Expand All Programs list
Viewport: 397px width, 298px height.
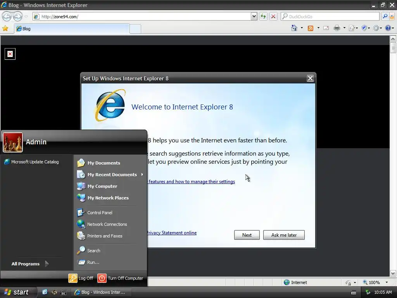coord(30,264)
